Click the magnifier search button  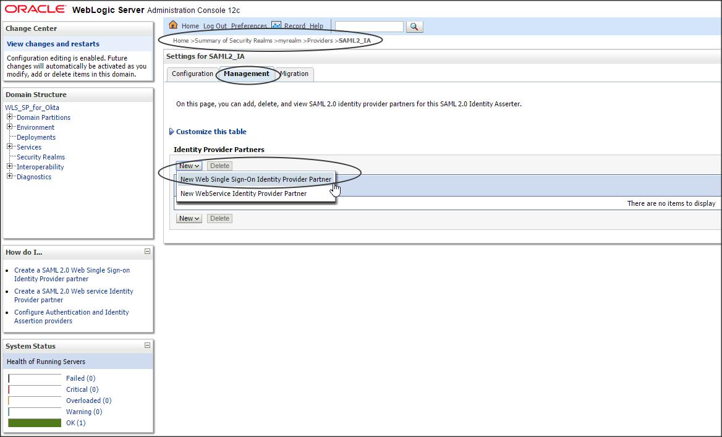click(414, 27)
